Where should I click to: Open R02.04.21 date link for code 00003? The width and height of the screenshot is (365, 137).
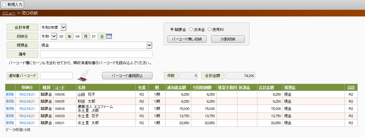pos(27,116)
